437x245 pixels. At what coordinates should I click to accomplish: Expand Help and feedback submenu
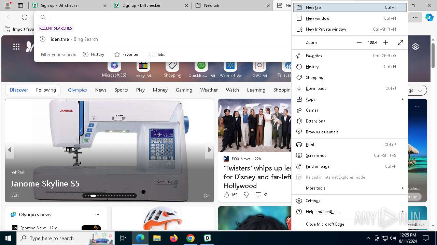[x=350, y=212]
